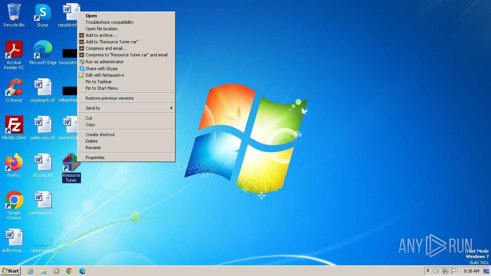Select the Resource Tuner shortcut icon
Viewport: 491px width, 276px height.
coord(71,168)
